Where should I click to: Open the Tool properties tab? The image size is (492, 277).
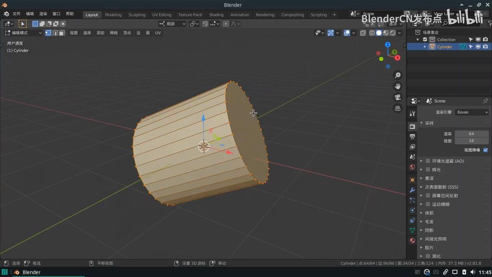(412, 114)
